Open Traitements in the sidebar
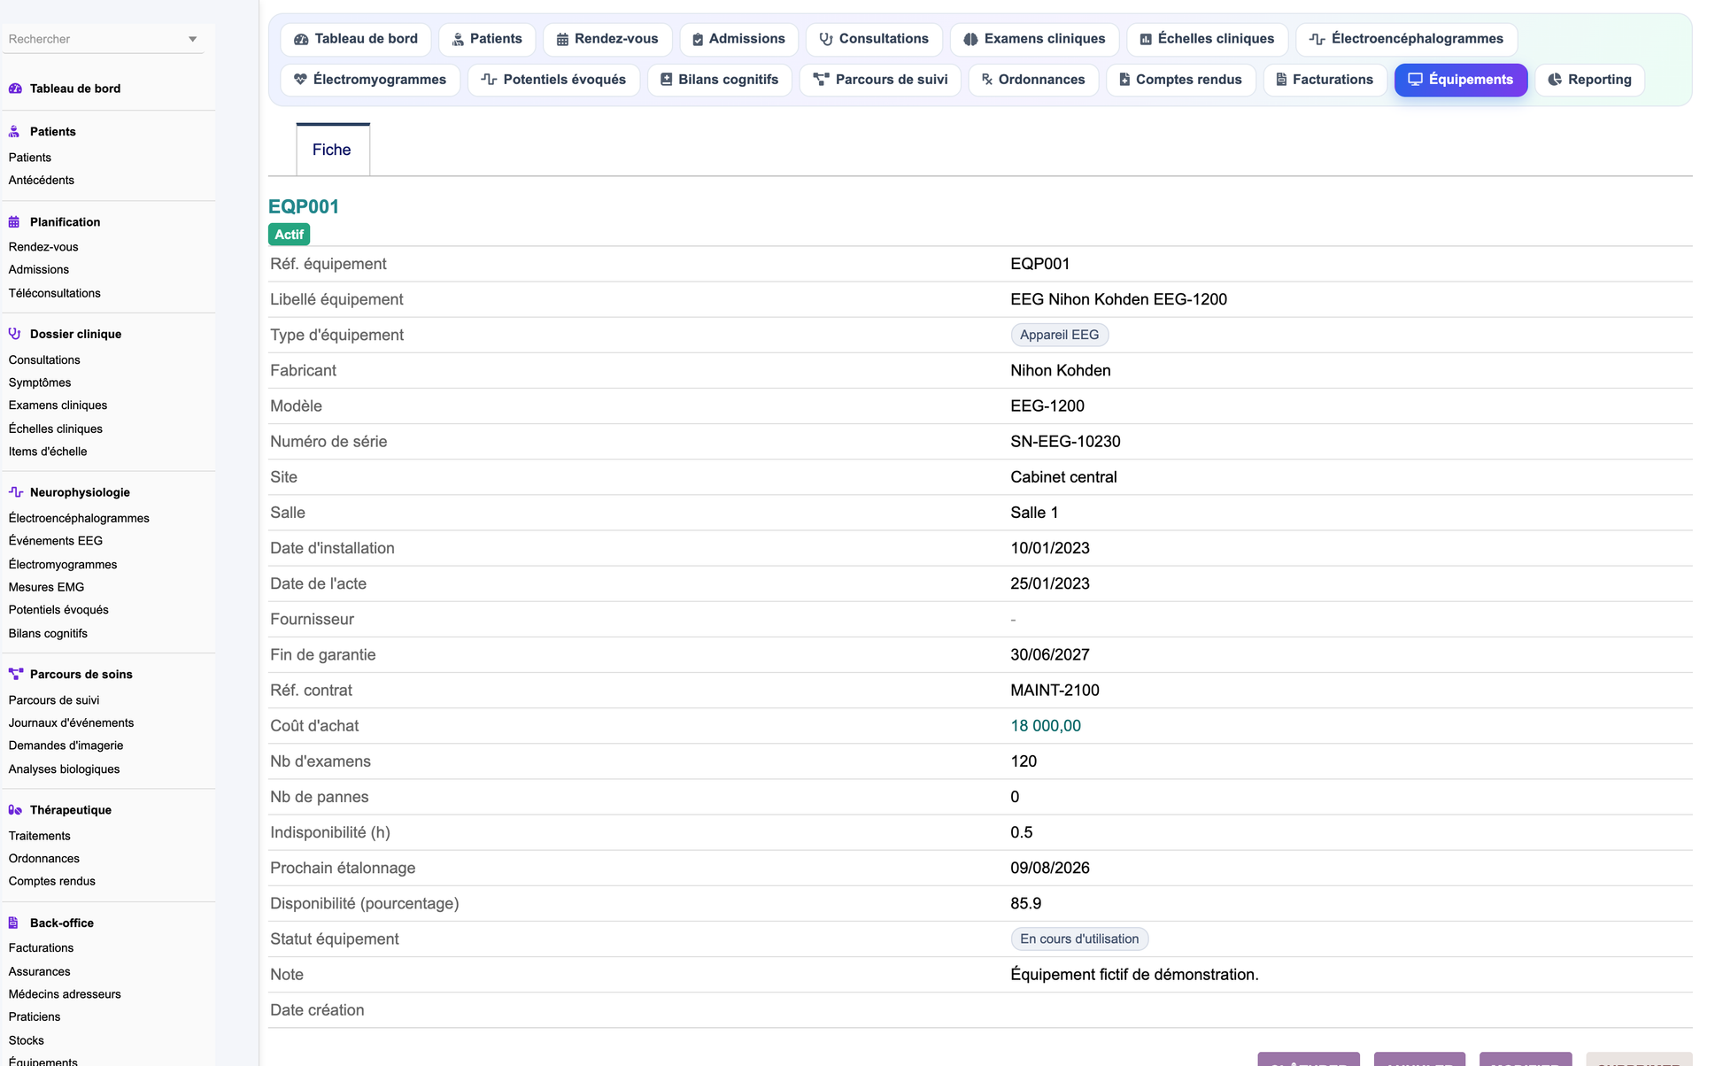This screenshot has width=1723, height=1066. point(40,836)
